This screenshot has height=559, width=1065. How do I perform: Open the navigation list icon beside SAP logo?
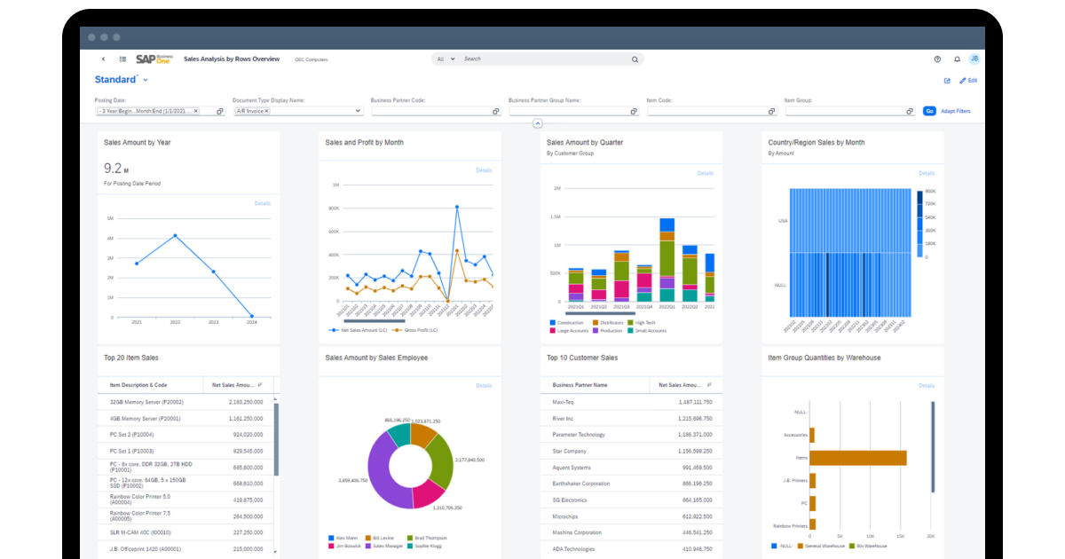[x=122, y=59]
